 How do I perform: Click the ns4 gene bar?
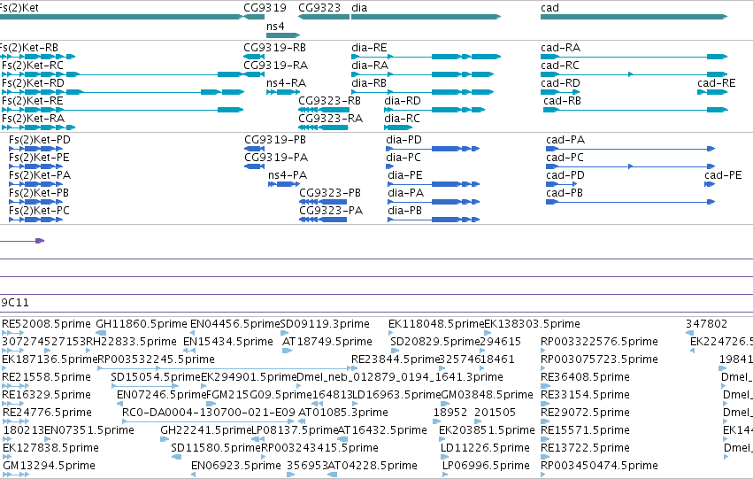(283, 35)
